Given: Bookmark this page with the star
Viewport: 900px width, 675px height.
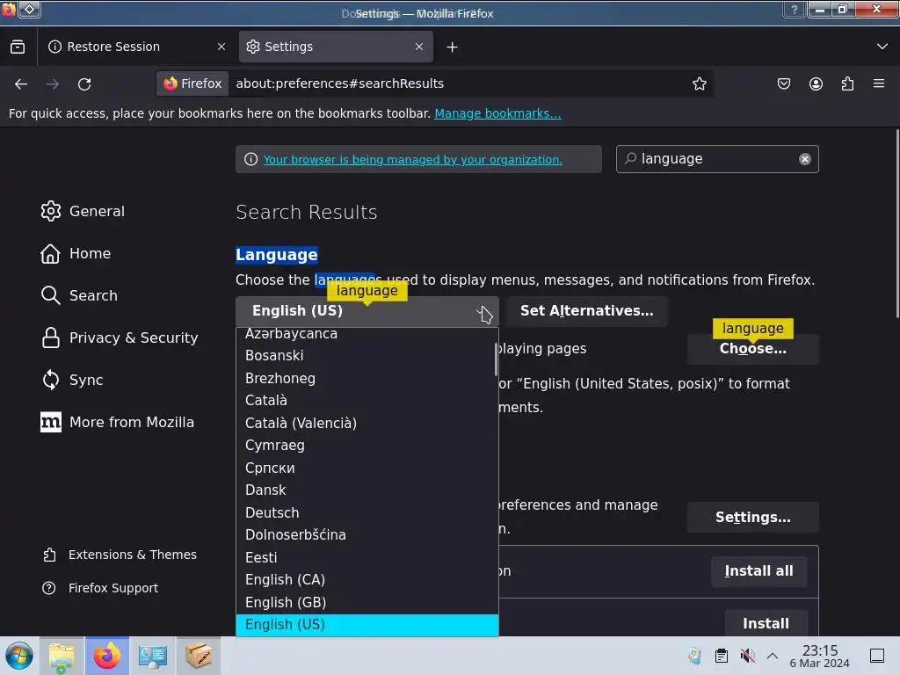Looking at the screenshot, I should (699, 83).
